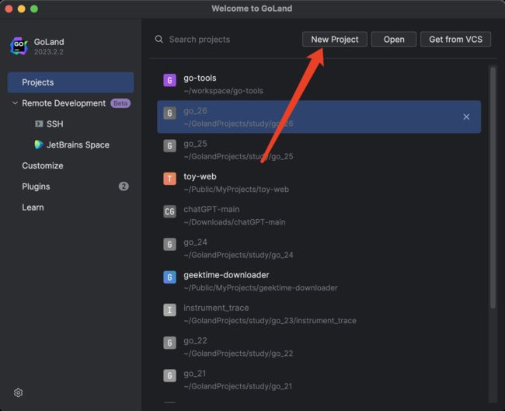Click the gray G icon of go_25

tap(169, 146)
